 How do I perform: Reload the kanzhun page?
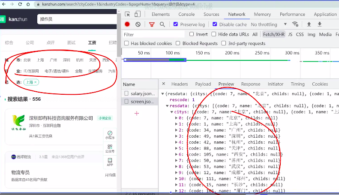pos(20,4)
